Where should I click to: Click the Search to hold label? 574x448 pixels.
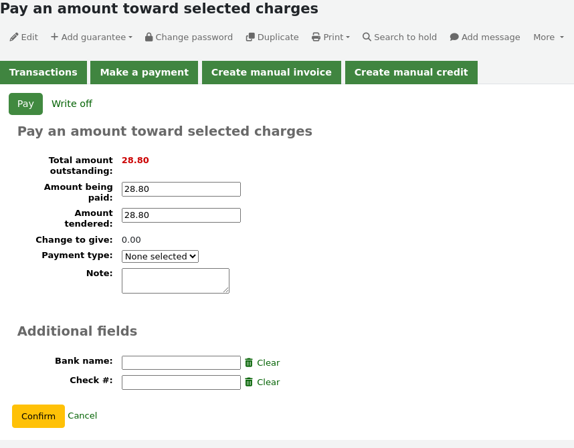(x=405, y=37)
